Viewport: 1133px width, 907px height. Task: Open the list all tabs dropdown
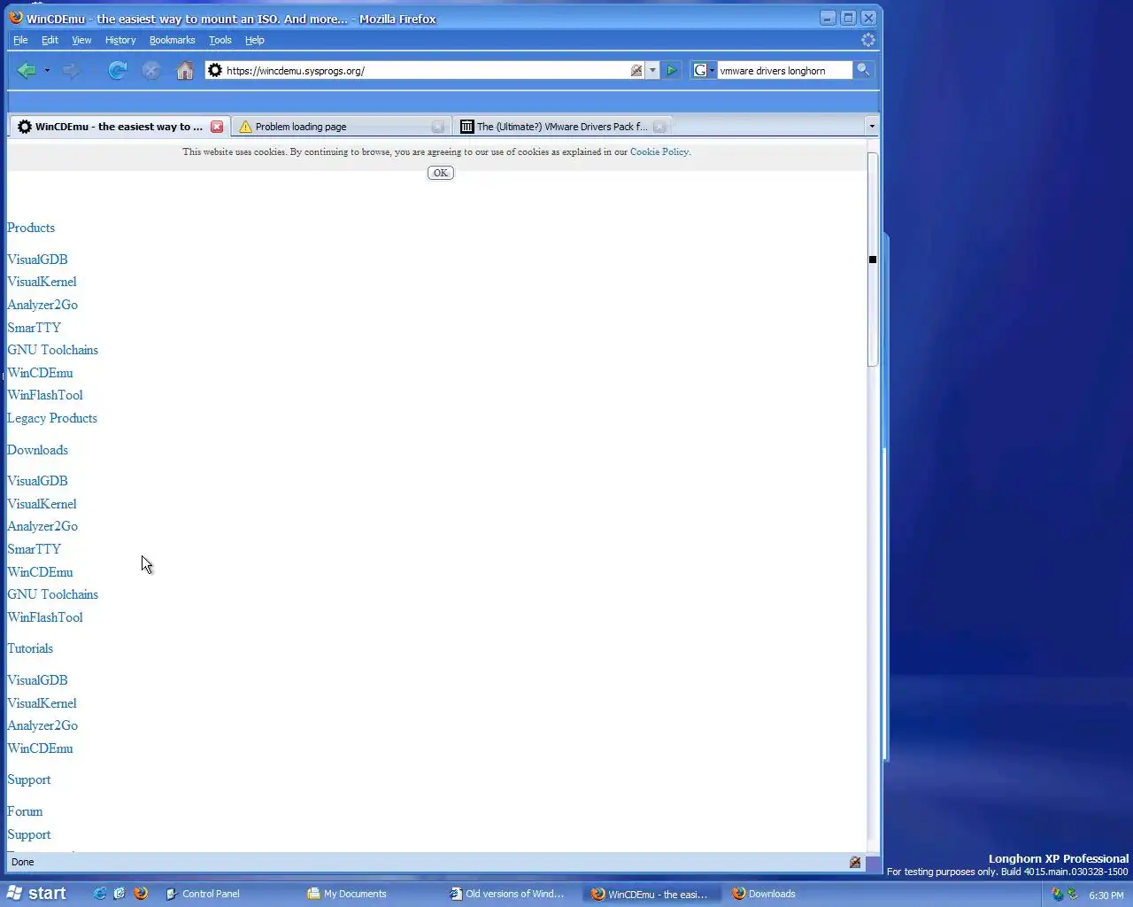[x=872, y=127]
